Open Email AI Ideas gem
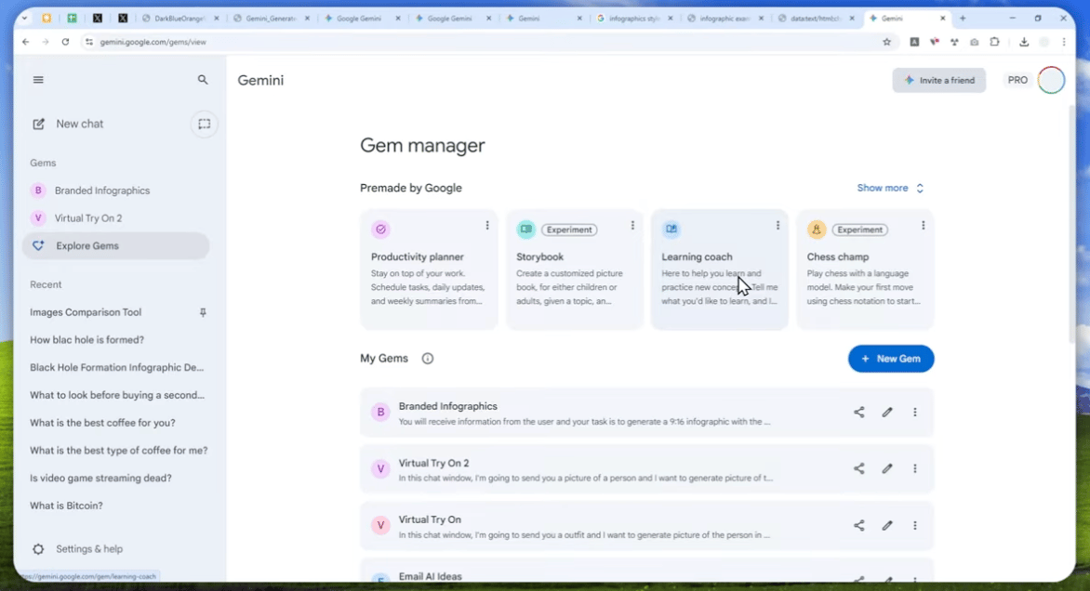 646,572
